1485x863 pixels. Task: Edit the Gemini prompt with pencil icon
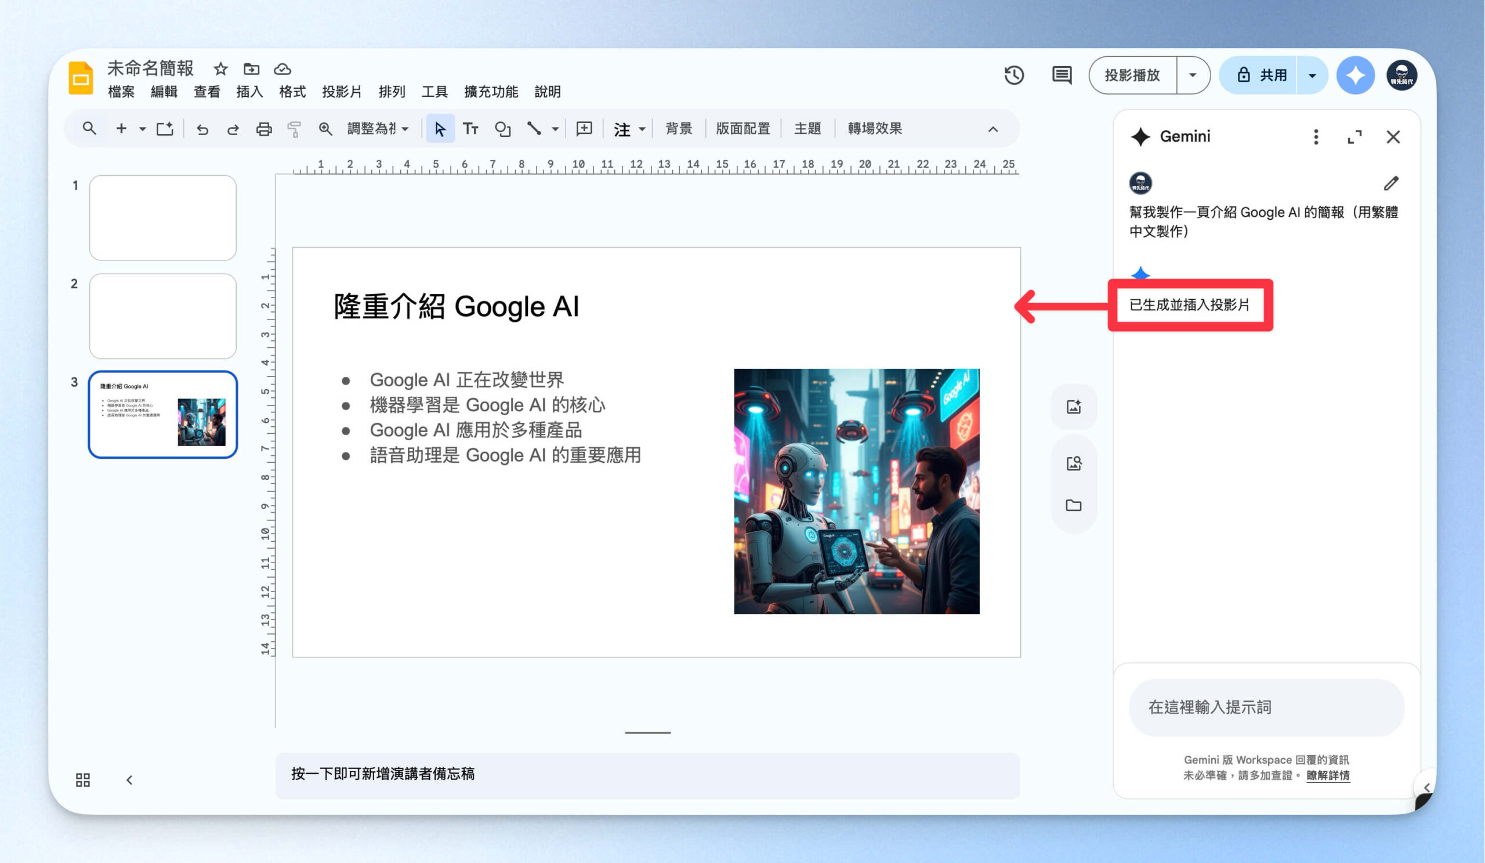click(1391, 183)
